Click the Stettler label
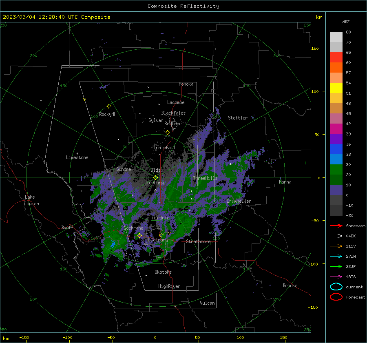The width and height of the screenshot is (367, 343). click(x=238, y=118)
